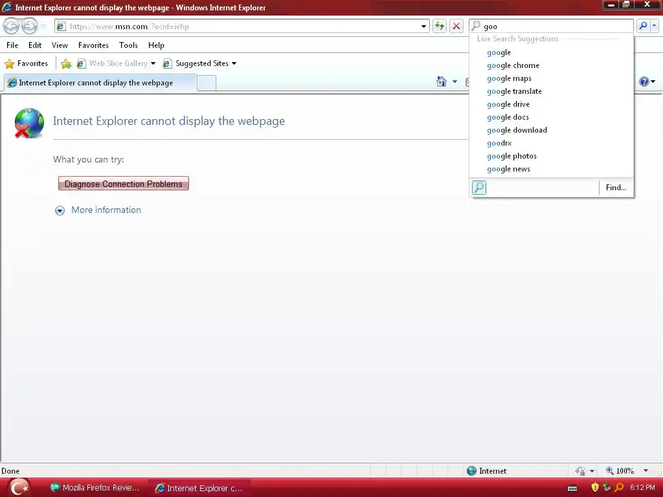
Task: Open the Start button on taskbar
Action: pos(19,488)
